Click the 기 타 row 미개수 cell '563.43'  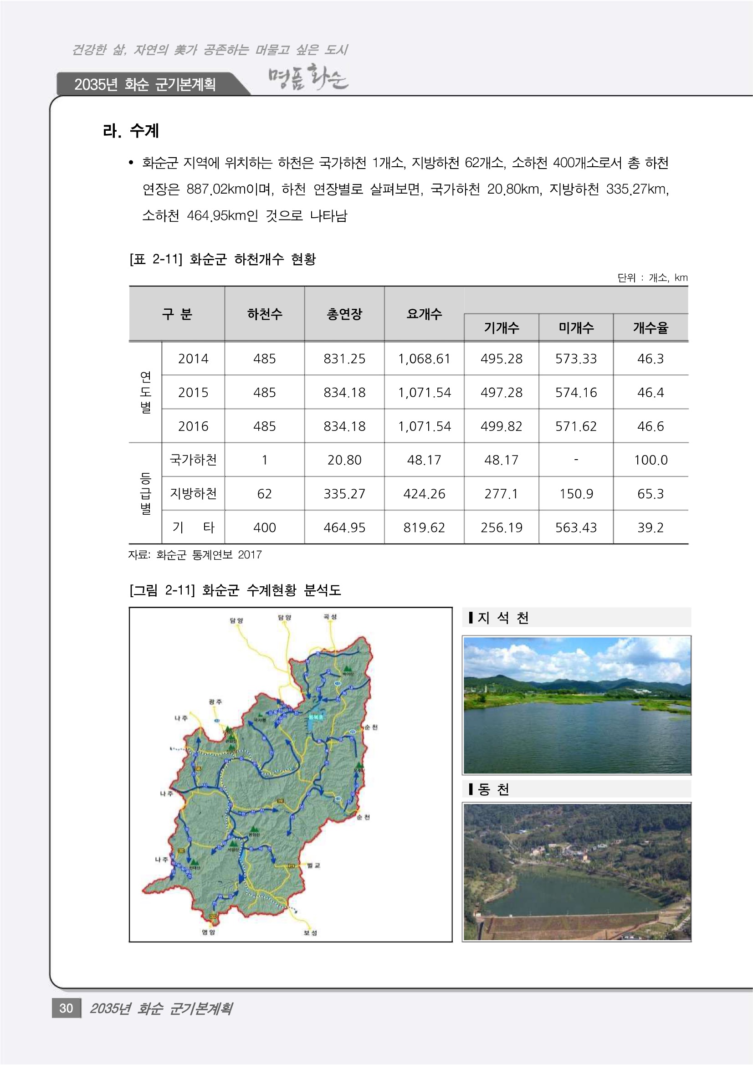point(576,527)
